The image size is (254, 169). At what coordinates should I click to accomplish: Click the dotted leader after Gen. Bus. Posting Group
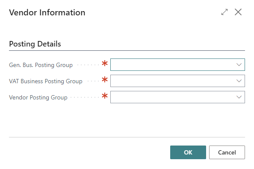tap(88, 65)
